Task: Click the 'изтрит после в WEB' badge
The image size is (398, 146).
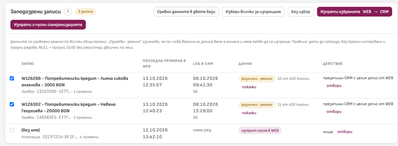Action: pyautogui.click(x=260, y=130)
